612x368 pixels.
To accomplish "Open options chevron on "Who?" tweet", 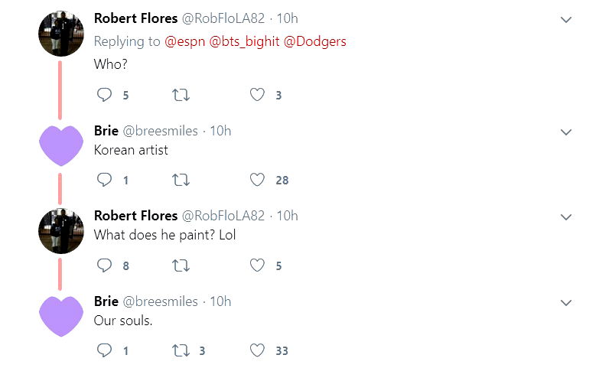I will 566,20.
